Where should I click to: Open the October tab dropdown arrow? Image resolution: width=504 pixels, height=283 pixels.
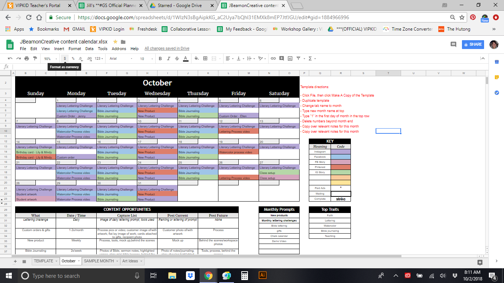(x=79, y=261)
